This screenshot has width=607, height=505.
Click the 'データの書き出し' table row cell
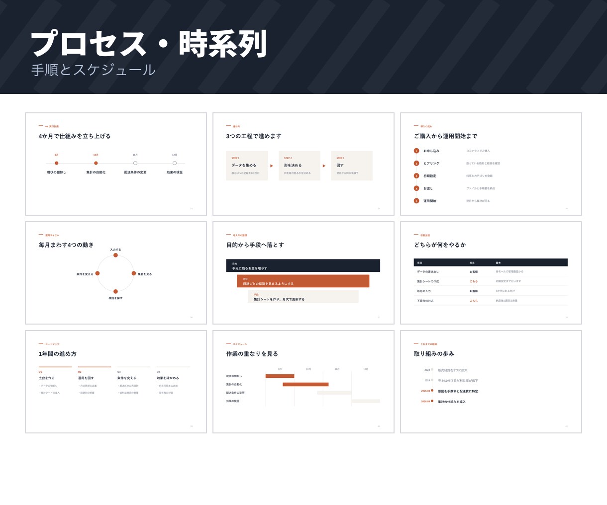pyautogui.click(x=428, y=272)
